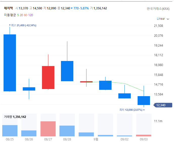This screenshot has width=174, height=148.
Task: Click the 09/03 candlestick body
Action: pyautogui.click(x=144, y=100)
